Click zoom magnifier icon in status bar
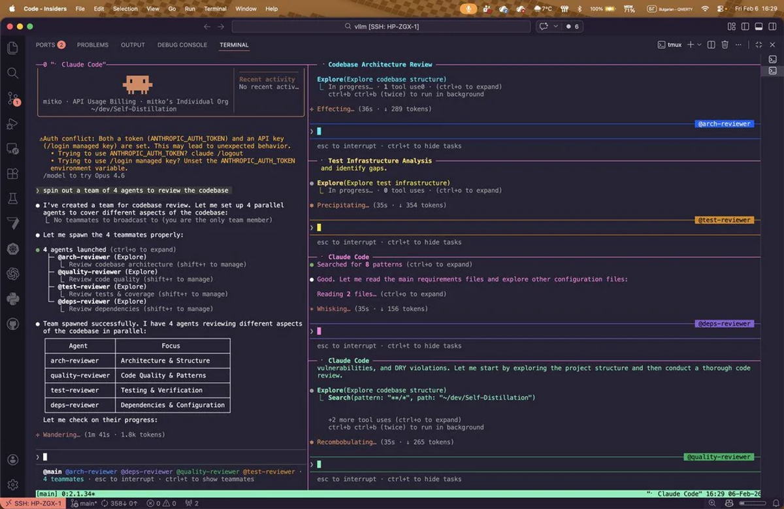 click(x=712, y=504)
